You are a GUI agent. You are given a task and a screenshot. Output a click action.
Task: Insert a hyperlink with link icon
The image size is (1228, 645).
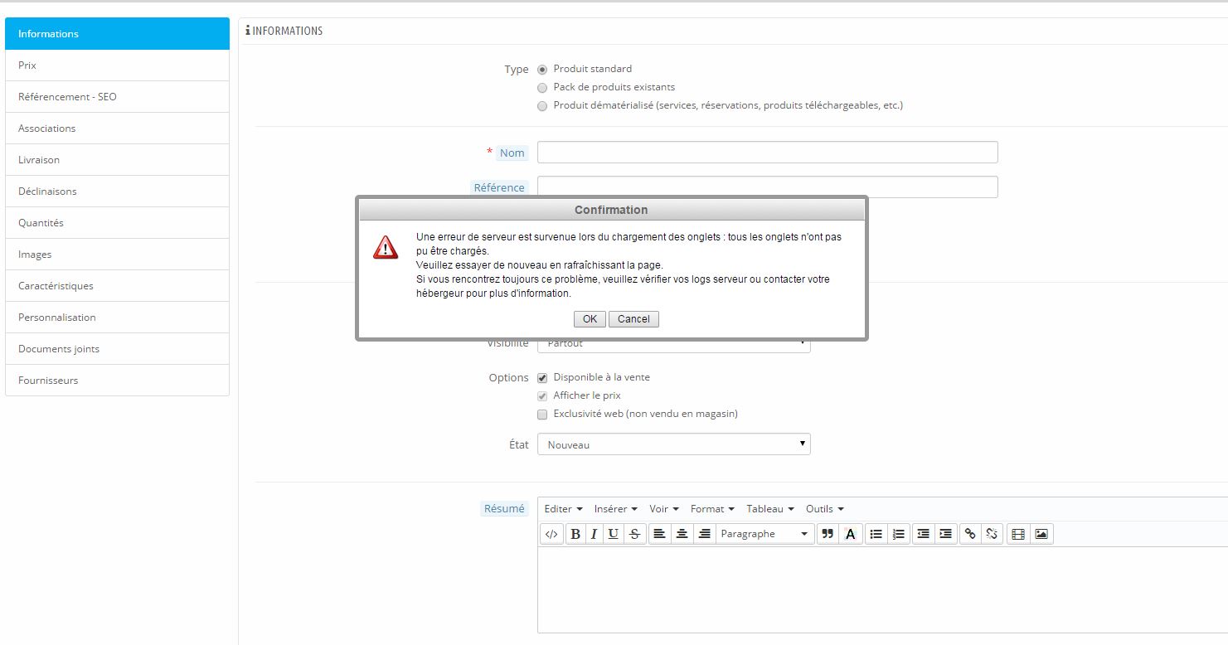point(970,534)
